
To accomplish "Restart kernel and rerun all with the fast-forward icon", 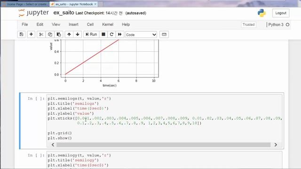I will point(120,34).
